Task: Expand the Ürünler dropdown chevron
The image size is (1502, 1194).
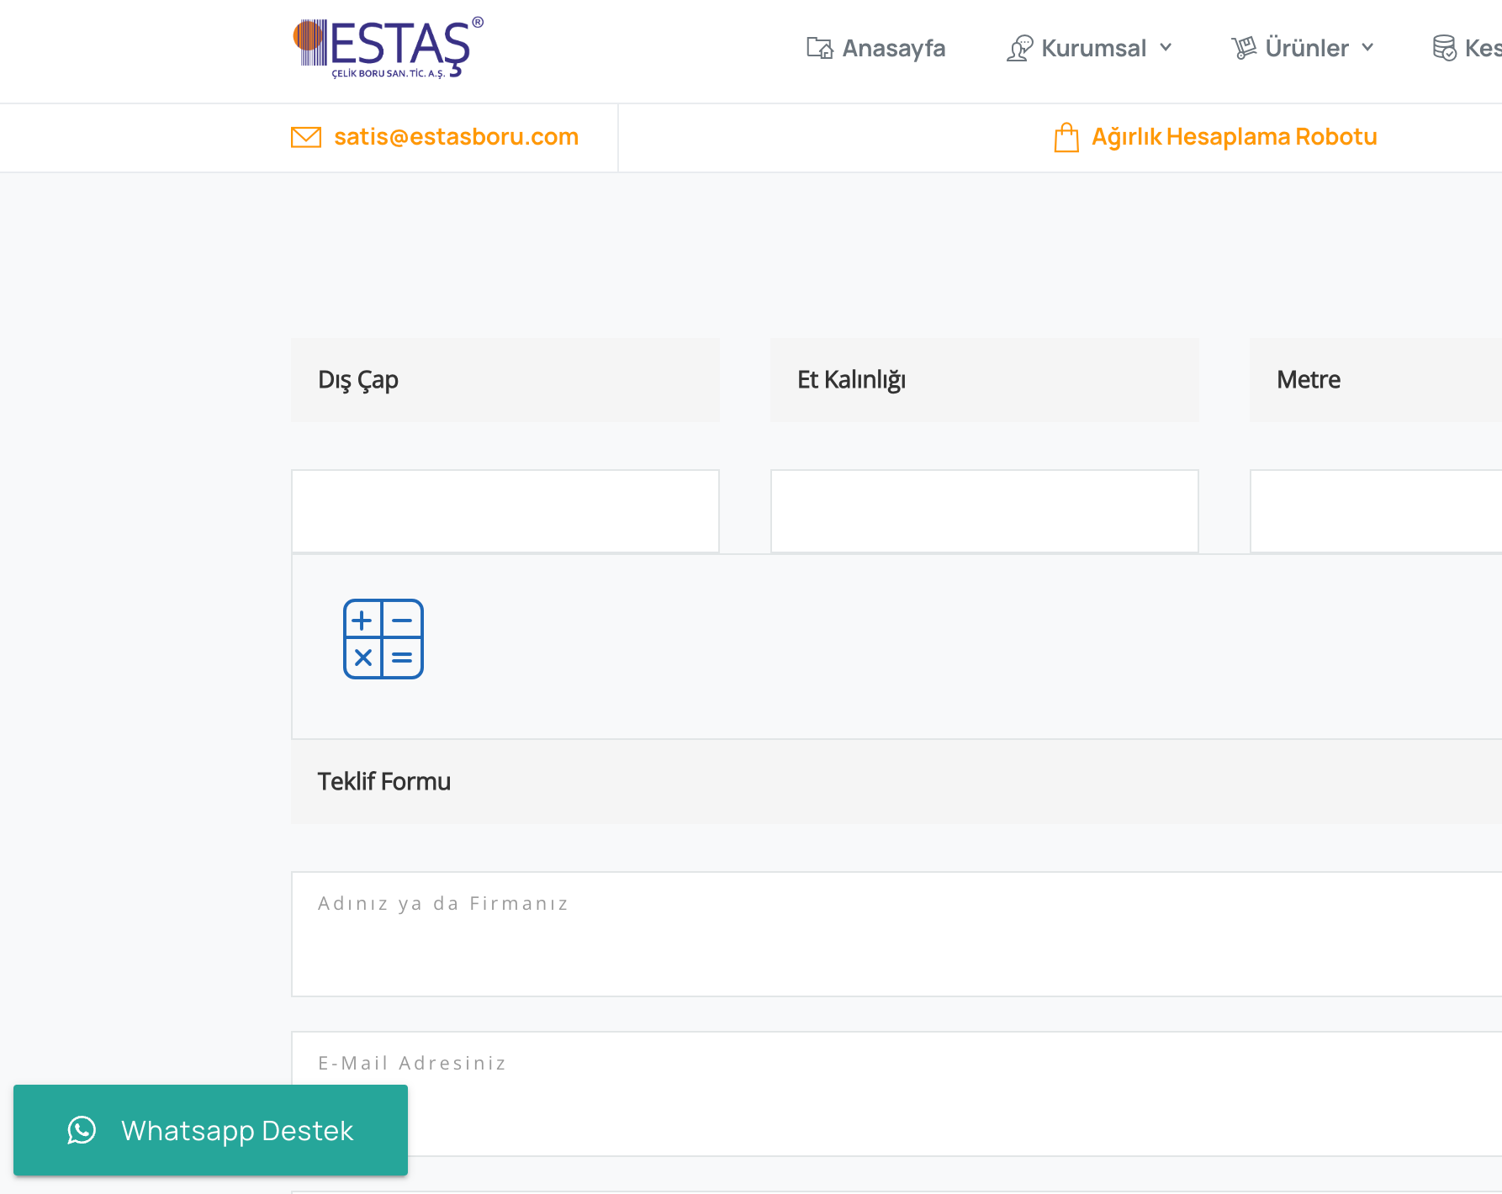Action: [1367, 48]
